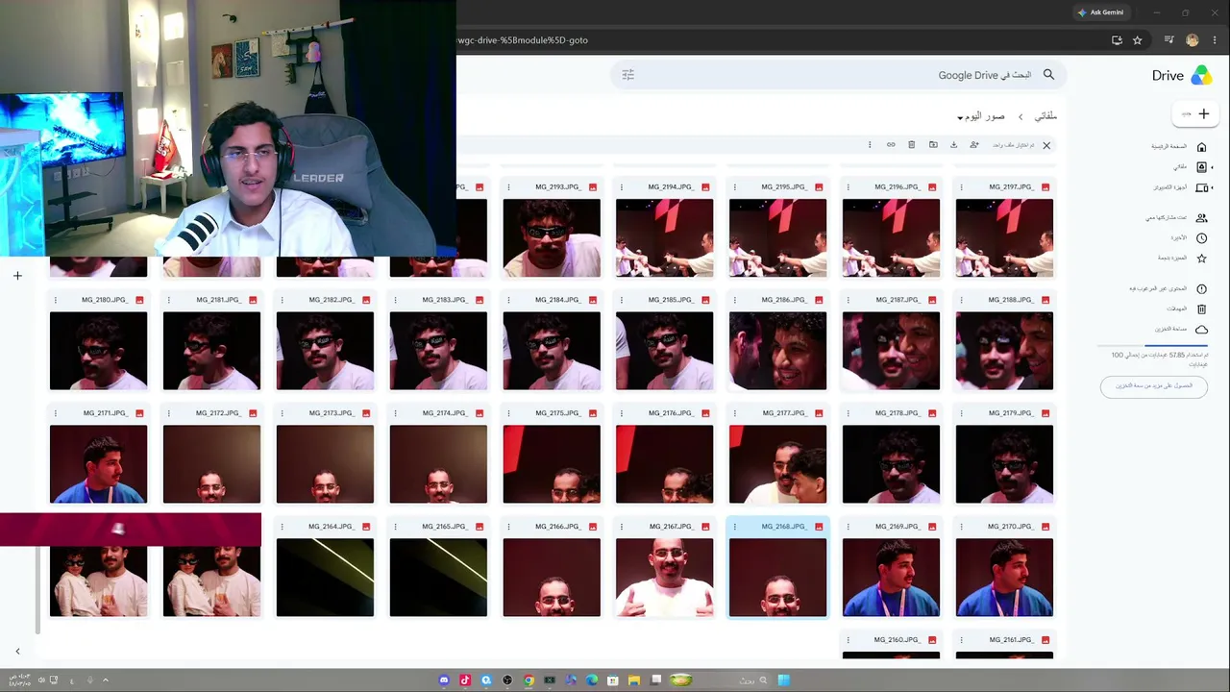This screenshot has width=1230, height=692.
Task: Click the MG_2161.JPG file name
Action: [1011, 640]
